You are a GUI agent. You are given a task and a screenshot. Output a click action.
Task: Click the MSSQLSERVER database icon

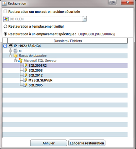click(25, 80)
